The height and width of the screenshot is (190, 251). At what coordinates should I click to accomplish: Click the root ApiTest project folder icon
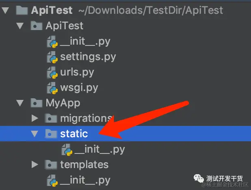(x=22, y=10)
